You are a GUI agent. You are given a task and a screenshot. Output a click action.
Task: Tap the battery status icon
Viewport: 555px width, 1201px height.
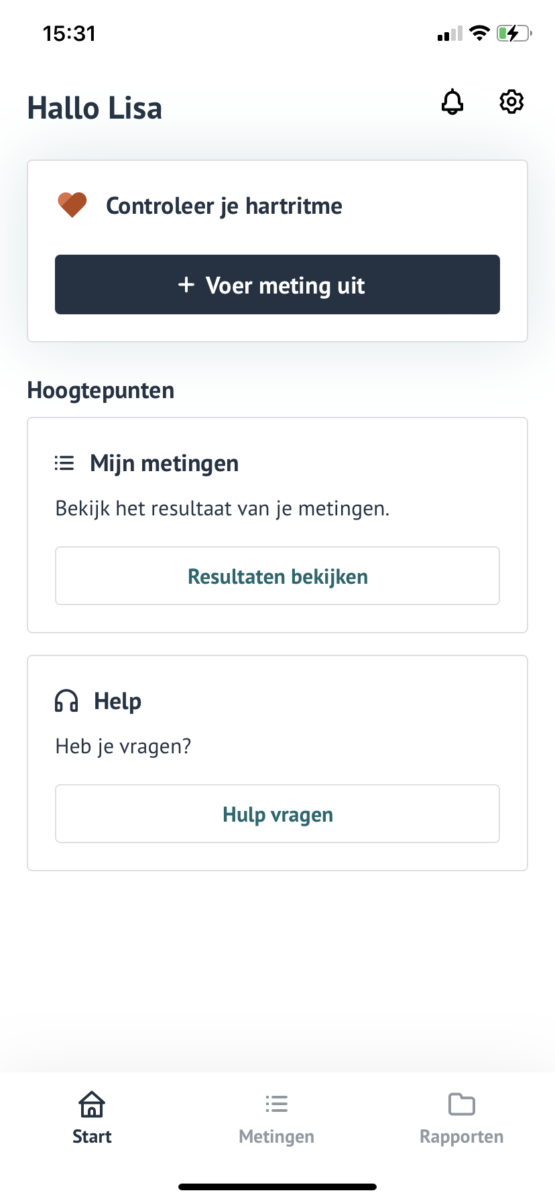513,33
